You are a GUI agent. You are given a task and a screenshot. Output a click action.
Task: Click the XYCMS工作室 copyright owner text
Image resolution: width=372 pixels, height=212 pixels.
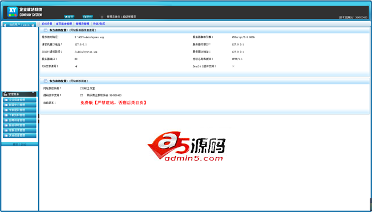[88, 89]
